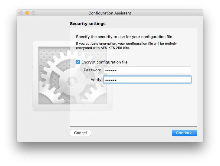
Task: Focus the Verify password field
Action: (147, 80)
